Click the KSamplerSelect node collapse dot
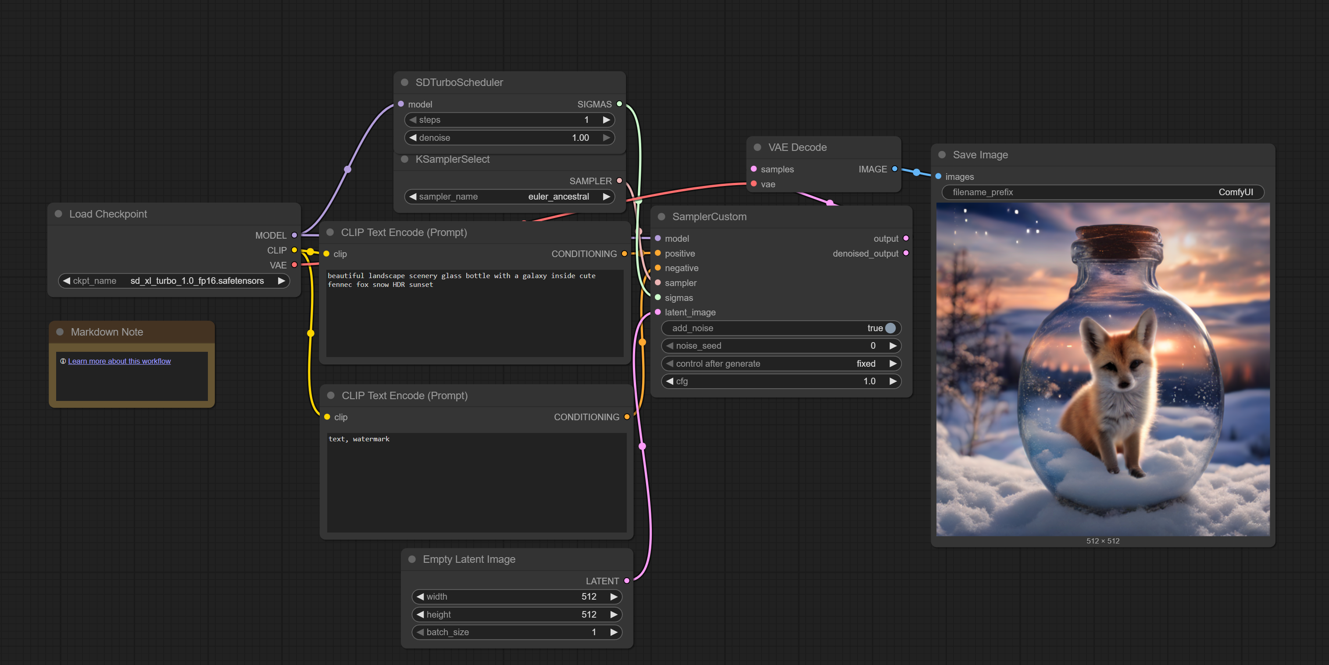 404,159
